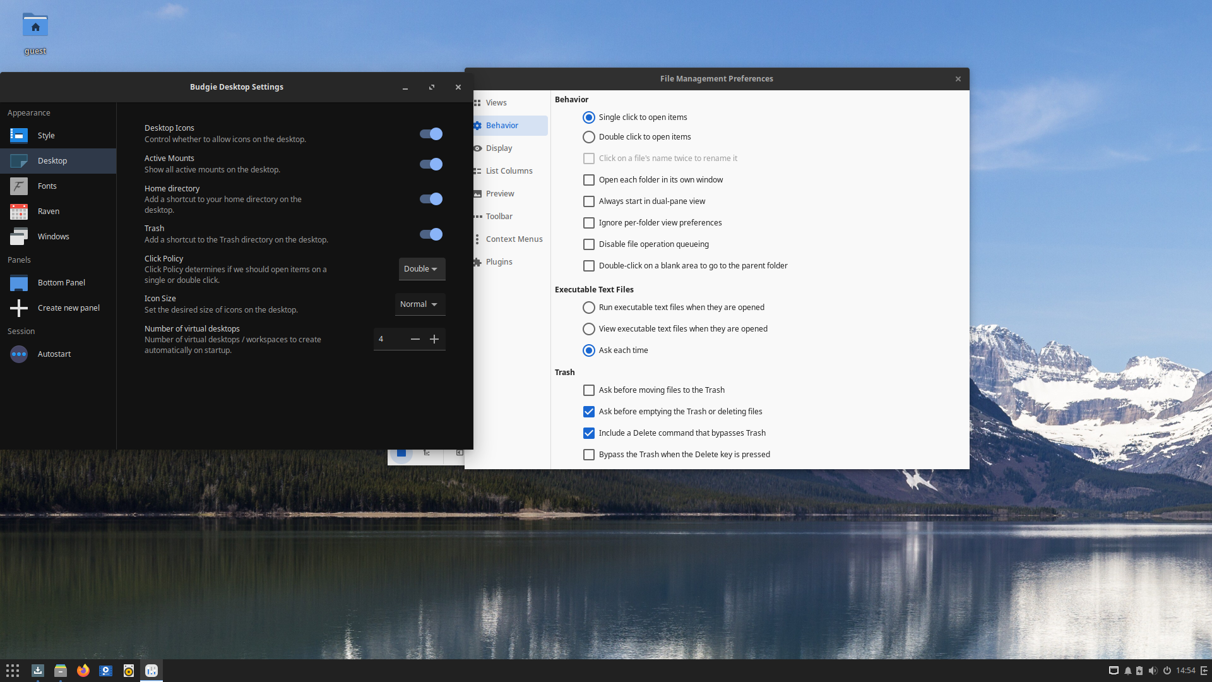Open the Plugins tab
Image resolution: width=1212 pixels, height=682 pixels.
tap(510, 262)
